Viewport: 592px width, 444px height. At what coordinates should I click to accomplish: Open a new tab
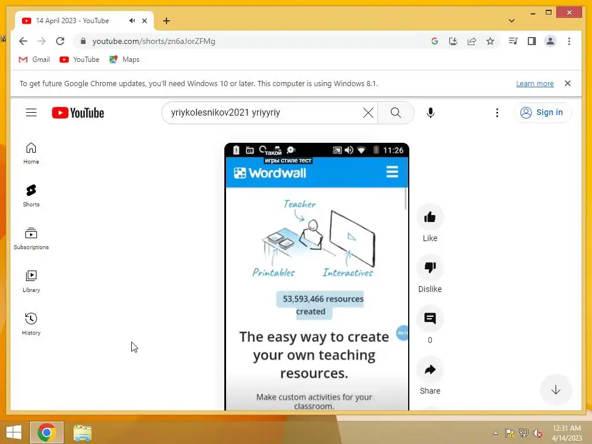tap(166, 21)
